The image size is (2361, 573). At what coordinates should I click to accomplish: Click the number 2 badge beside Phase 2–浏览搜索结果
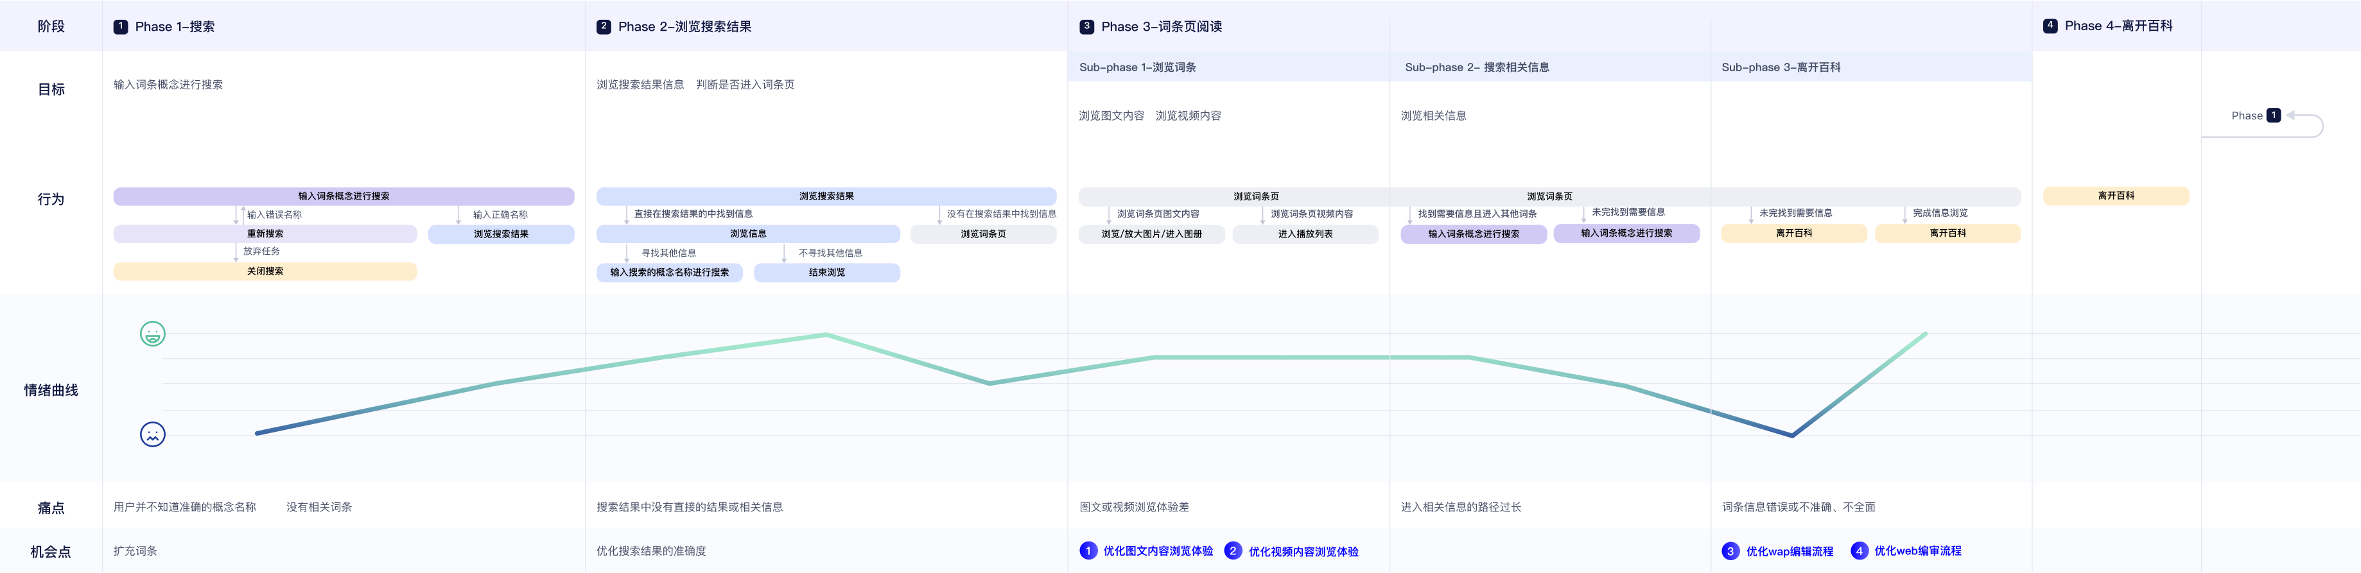[603, 26]
